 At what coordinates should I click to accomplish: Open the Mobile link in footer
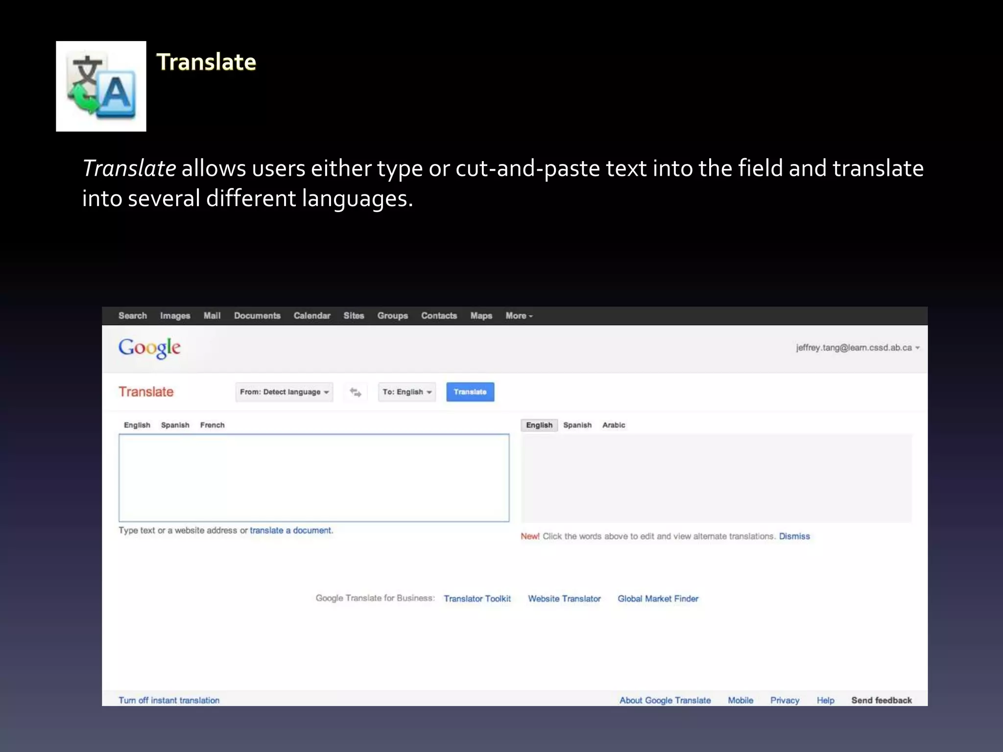[x=740, y=700]
